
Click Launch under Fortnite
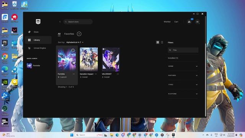[62, 77]
